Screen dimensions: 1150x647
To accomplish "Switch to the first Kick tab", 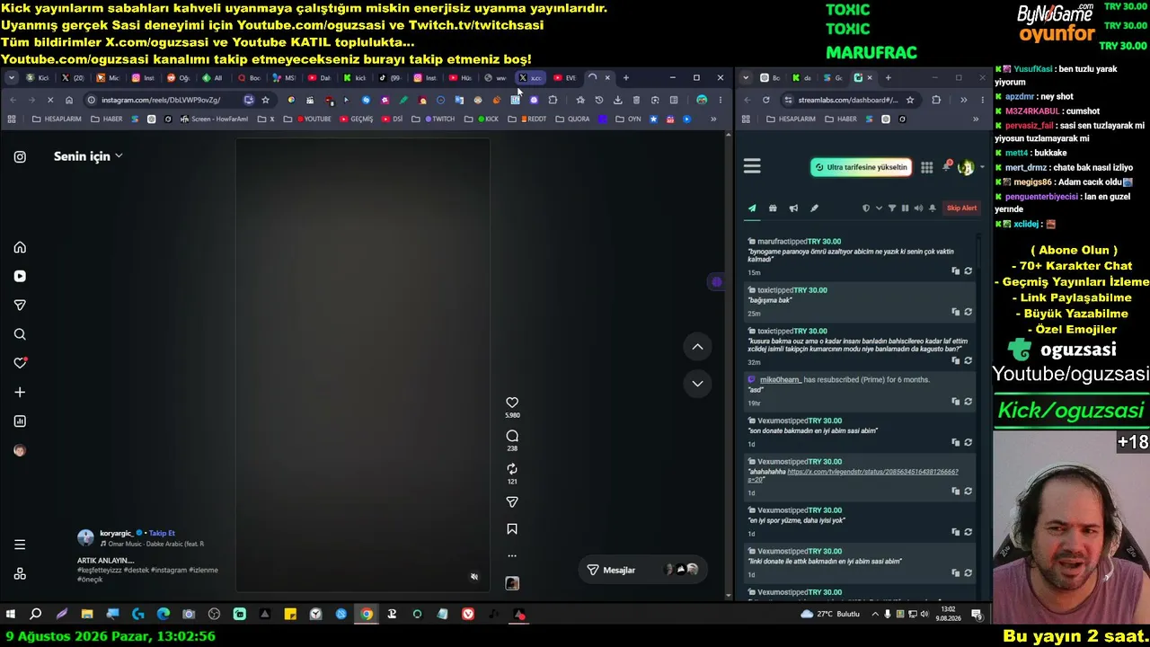I will (38, 78).
